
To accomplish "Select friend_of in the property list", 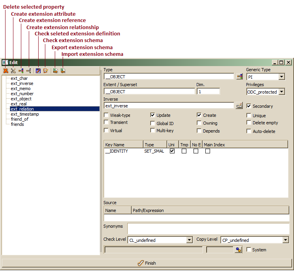I will coord(20,119).
